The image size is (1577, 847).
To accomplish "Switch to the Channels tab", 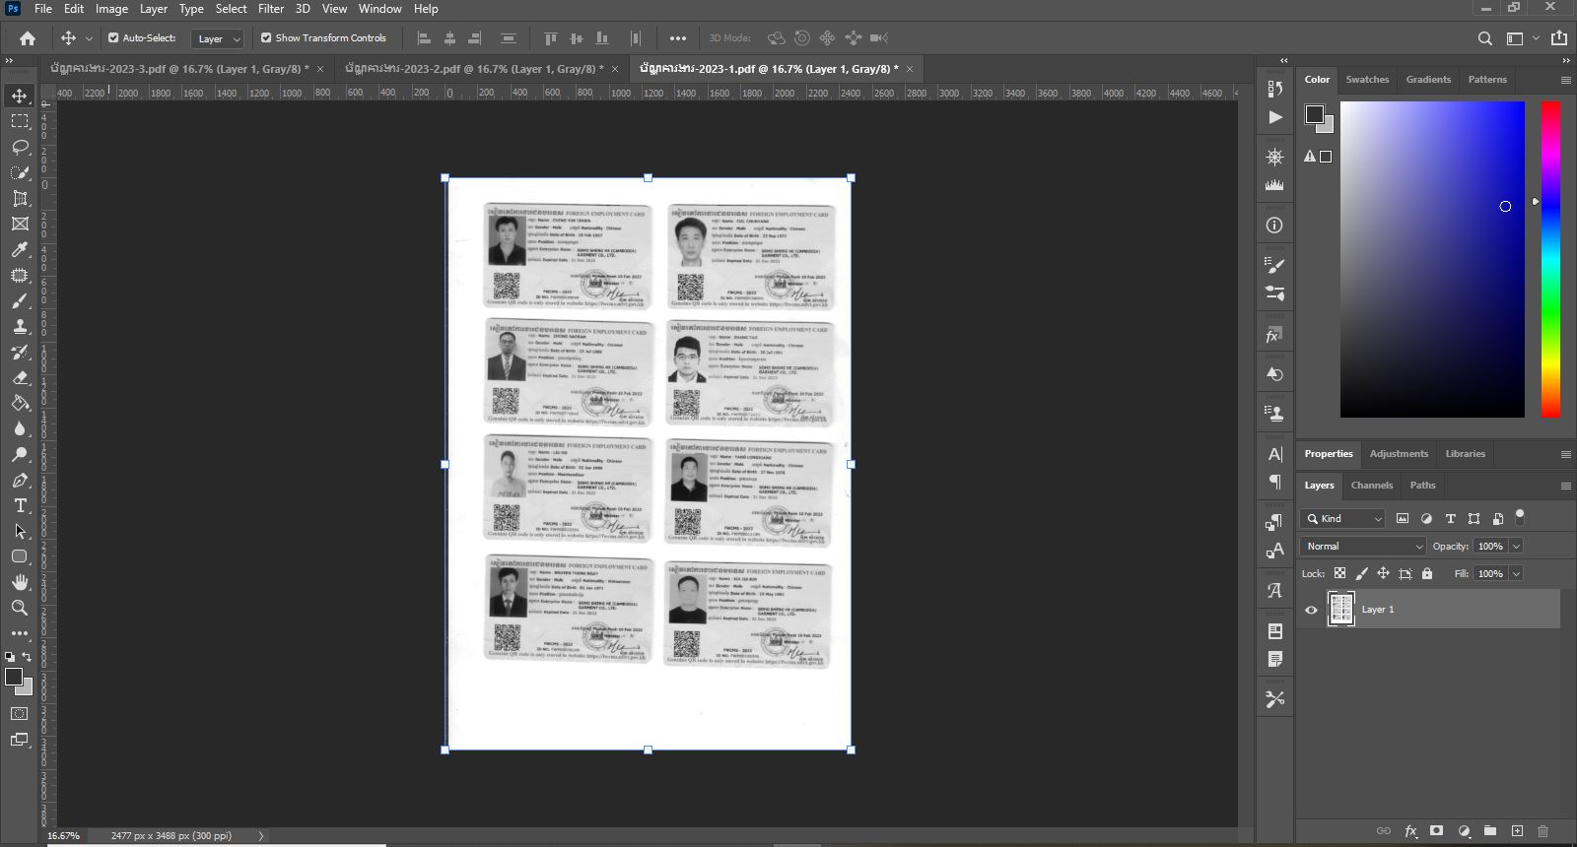I will (1371, 485).
